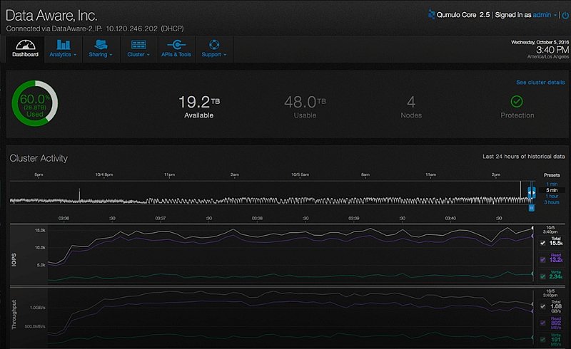Click the green Protection checkmark icon
The height and width of the screenshot is (349, 571).
(x=517, y=101)
